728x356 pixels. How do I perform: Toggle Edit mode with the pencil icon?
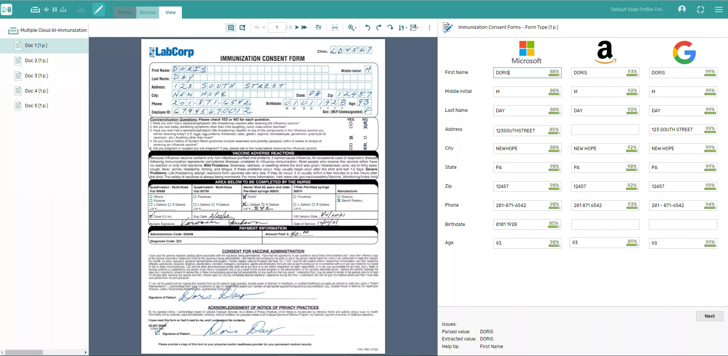pyautogui.click(x=98, y=9)
